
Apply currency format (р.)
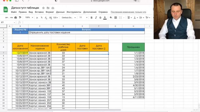coord(37,18)
